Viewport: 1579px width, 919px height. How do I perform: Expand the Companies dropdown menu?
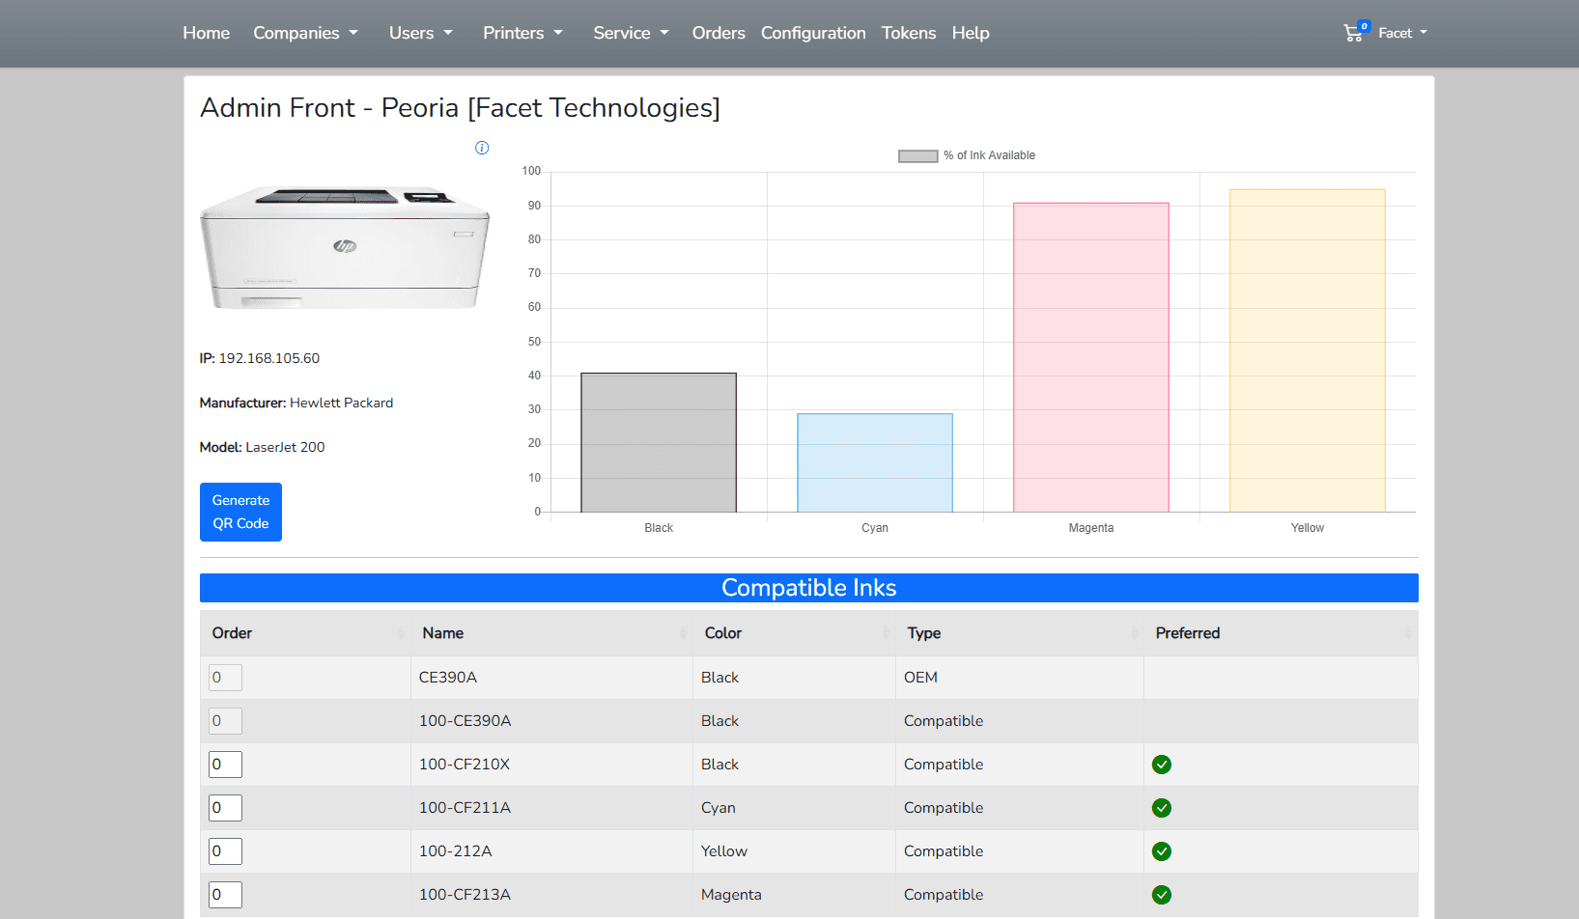pos(305,33)
